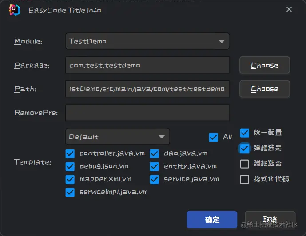Click the IntelliJ IDEA logo icon

tap(15, 10)
